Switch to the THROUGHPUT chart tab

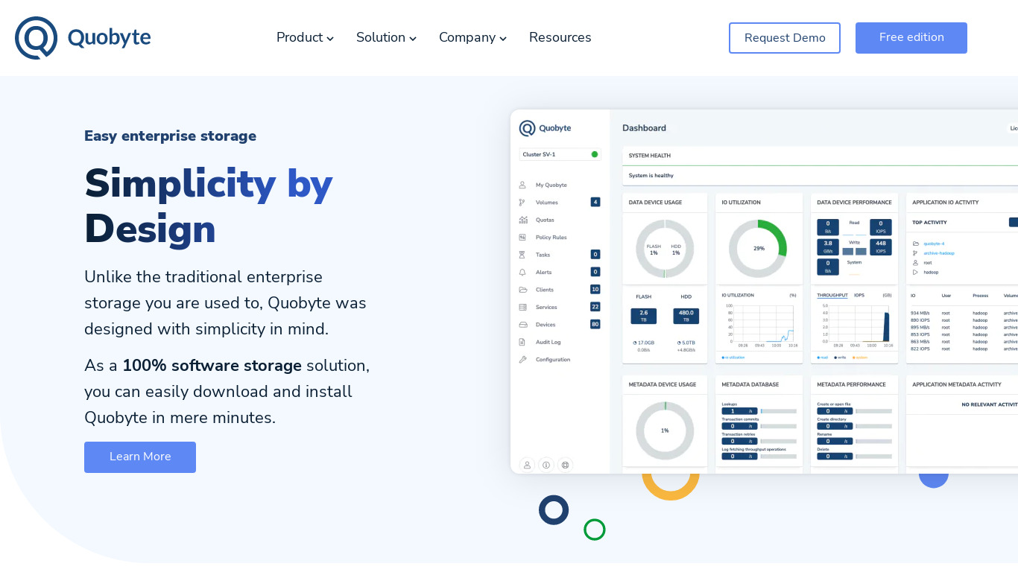point(832,296)
